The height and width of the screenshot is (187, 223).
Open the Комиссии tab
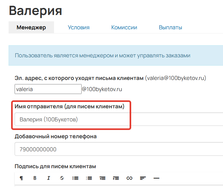click(124, 27)
